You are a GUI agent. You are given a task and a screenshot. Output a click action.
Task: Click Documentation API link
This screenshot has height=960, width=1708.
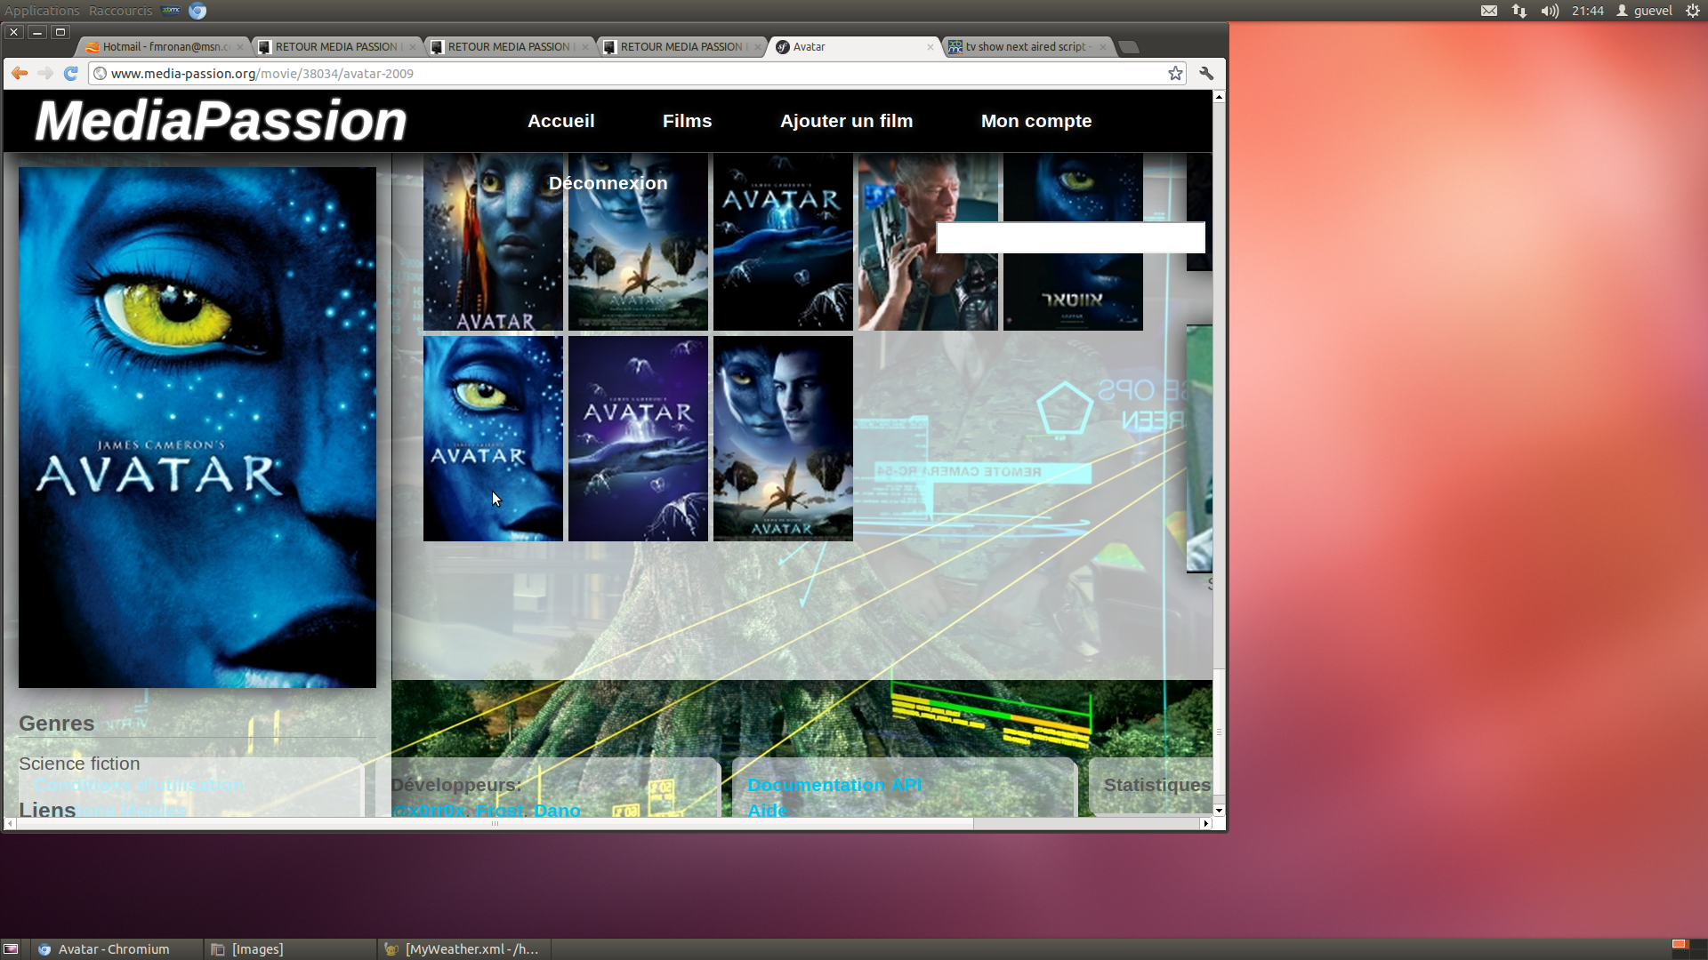tap(834, 785)
